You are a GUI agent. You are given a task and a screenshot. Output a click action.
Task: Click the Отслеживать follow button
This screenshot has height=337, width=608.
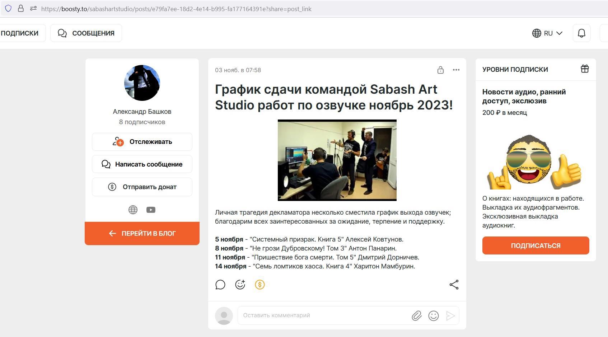[142, 142]
